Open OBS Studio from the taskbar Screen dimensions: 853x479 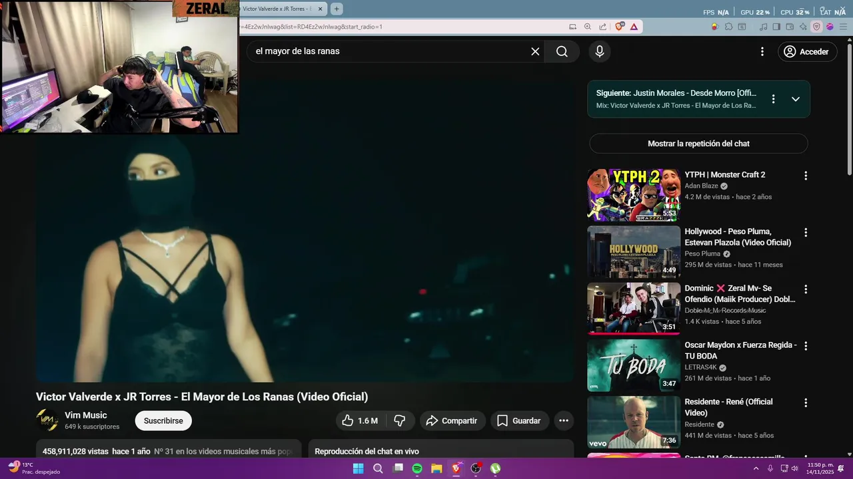tap(476, 468)
